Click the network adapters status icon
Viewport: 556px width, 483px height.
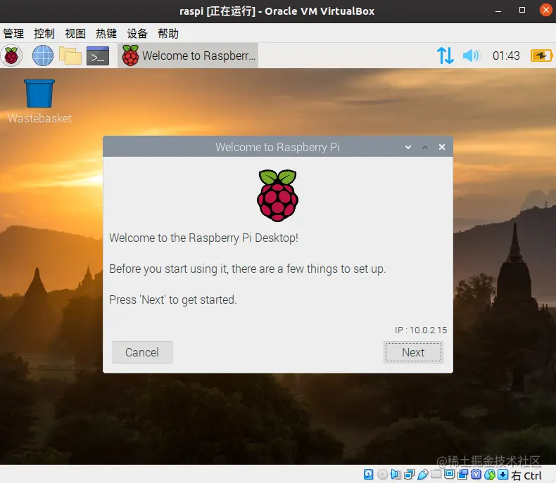410,474
